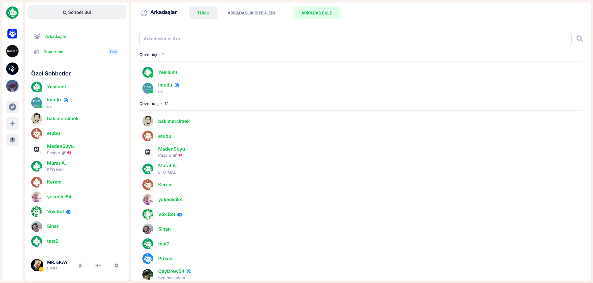Click the green home robot logo

[x=12, y=13]
